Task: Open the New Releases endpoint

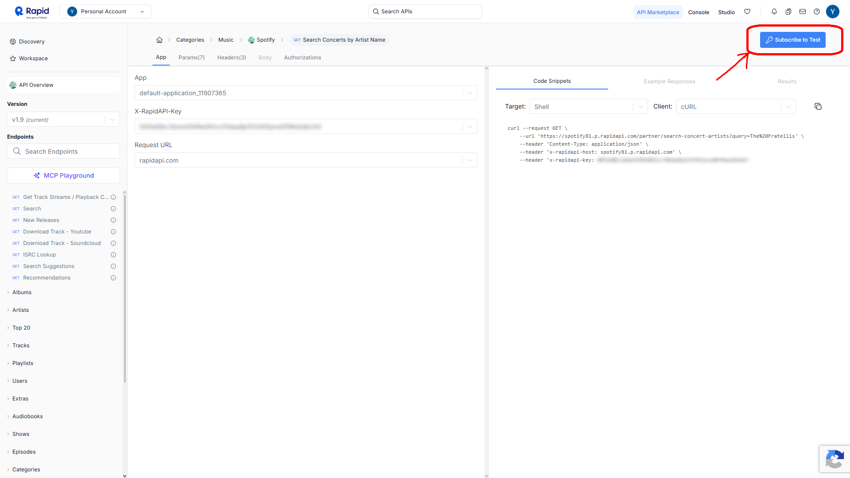Action: pyautogui.click(x=41, y=220)
